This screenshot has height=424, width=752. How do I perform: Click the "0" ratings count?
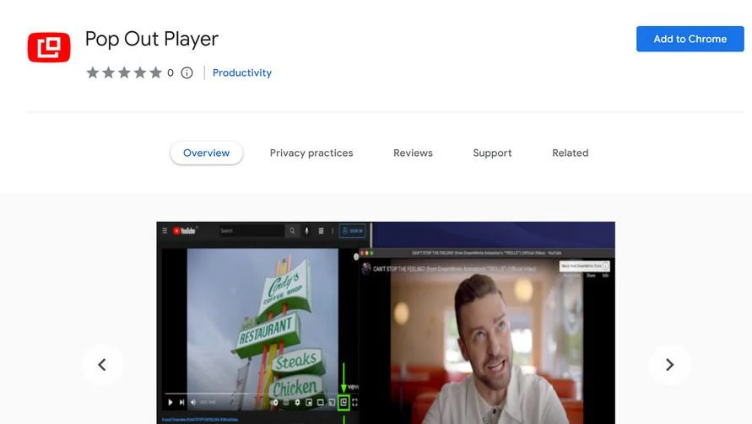pyautogui.click(x=170, y=72)
